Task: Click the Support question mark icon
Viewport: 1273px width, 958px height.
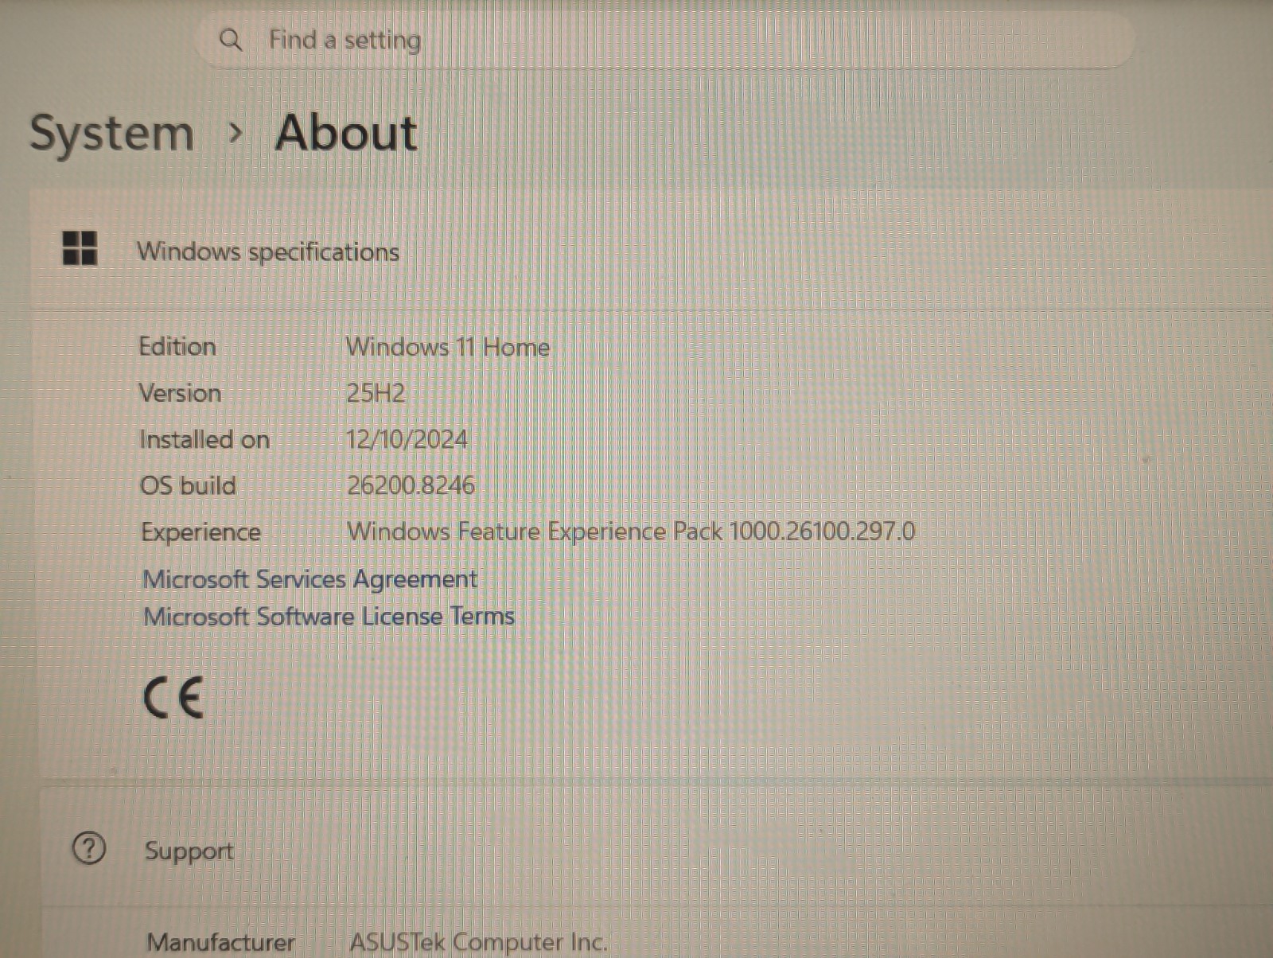Action: tap(89, 848)
